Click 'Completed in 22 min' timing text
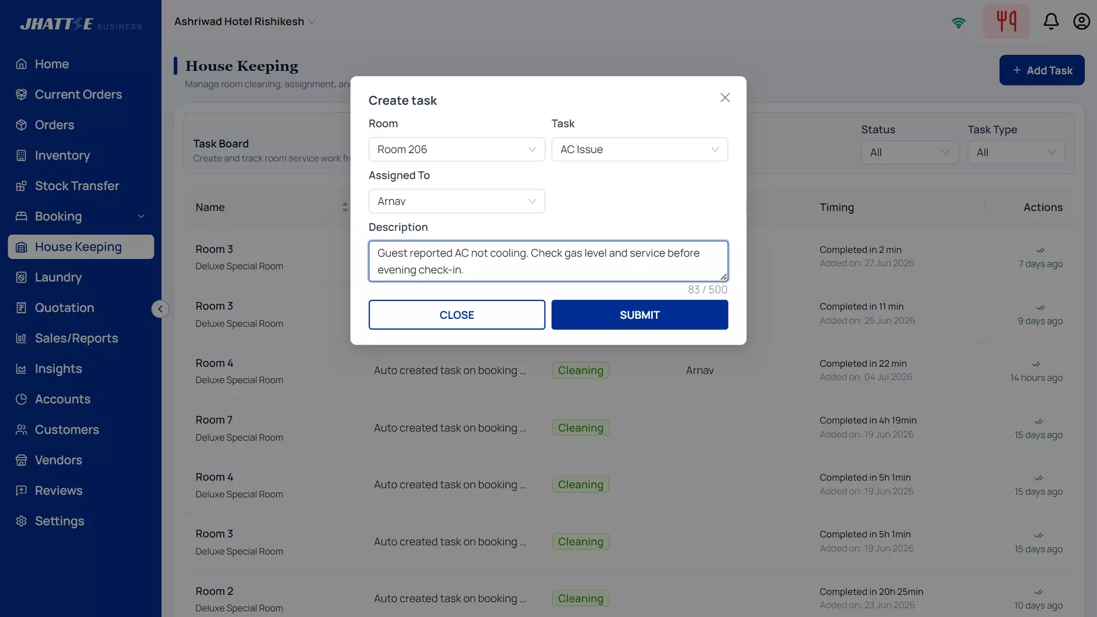This screenshot has width=1097, height=617. (x=863, y=364)
